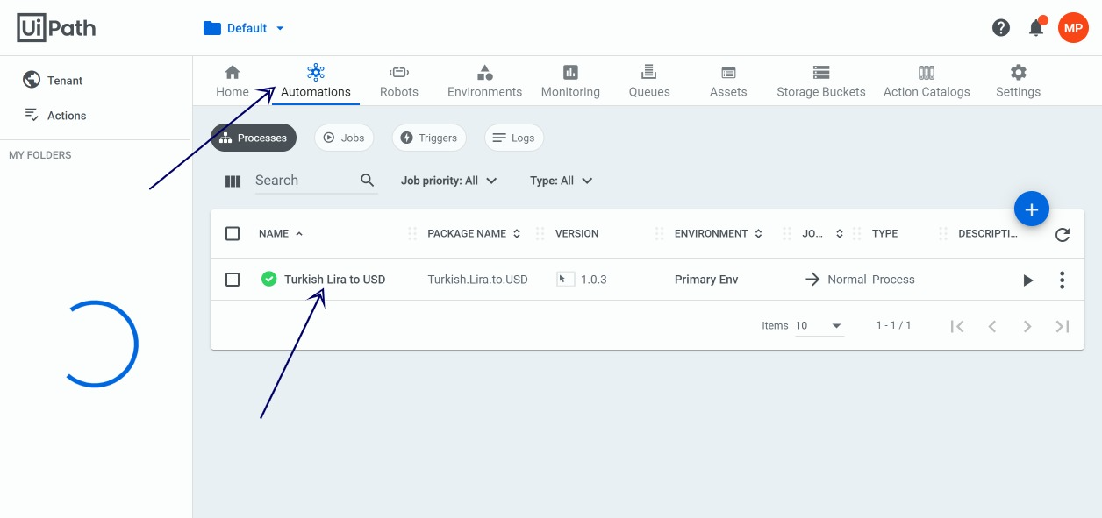The width and height of the screenshot is (1102, 518).
Task: Check the Turkish Lira to USD row checkbox
Action: (x=233, y=280)
